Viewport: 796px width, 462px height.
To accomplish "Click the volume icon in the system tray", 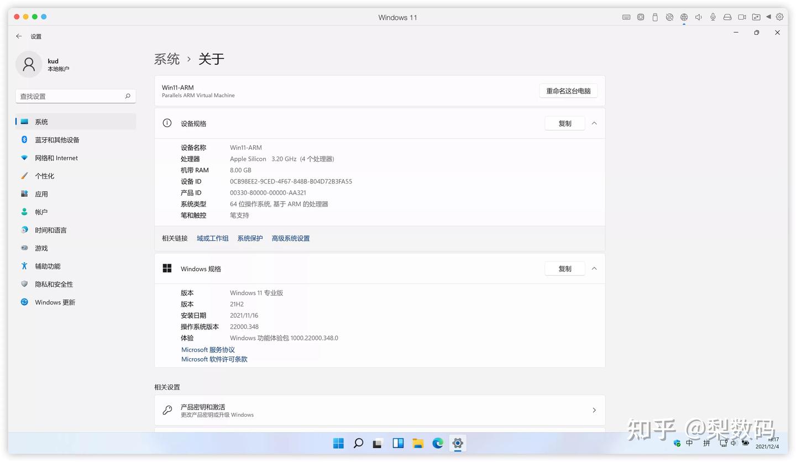I will [x=733, y=443].
